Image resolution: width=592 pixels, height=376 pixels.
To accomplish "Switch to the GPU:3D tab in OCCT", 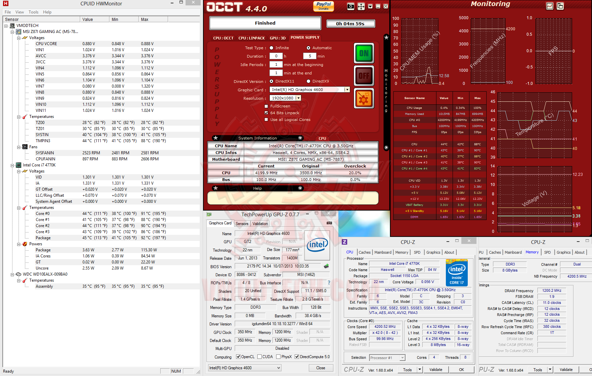I will click(x=278, y=38).
